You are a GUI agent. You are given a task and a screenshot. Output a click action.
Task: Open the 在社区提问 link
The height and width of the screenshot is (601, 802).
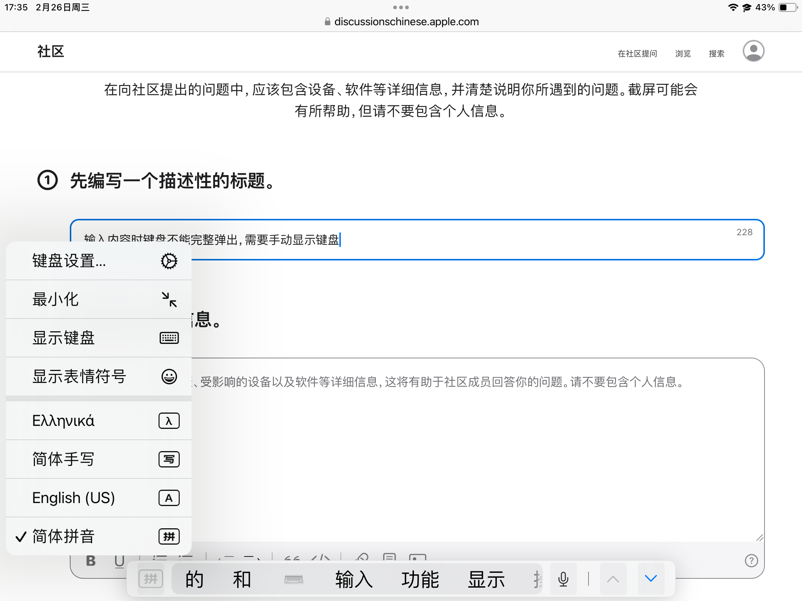(637, 54)
